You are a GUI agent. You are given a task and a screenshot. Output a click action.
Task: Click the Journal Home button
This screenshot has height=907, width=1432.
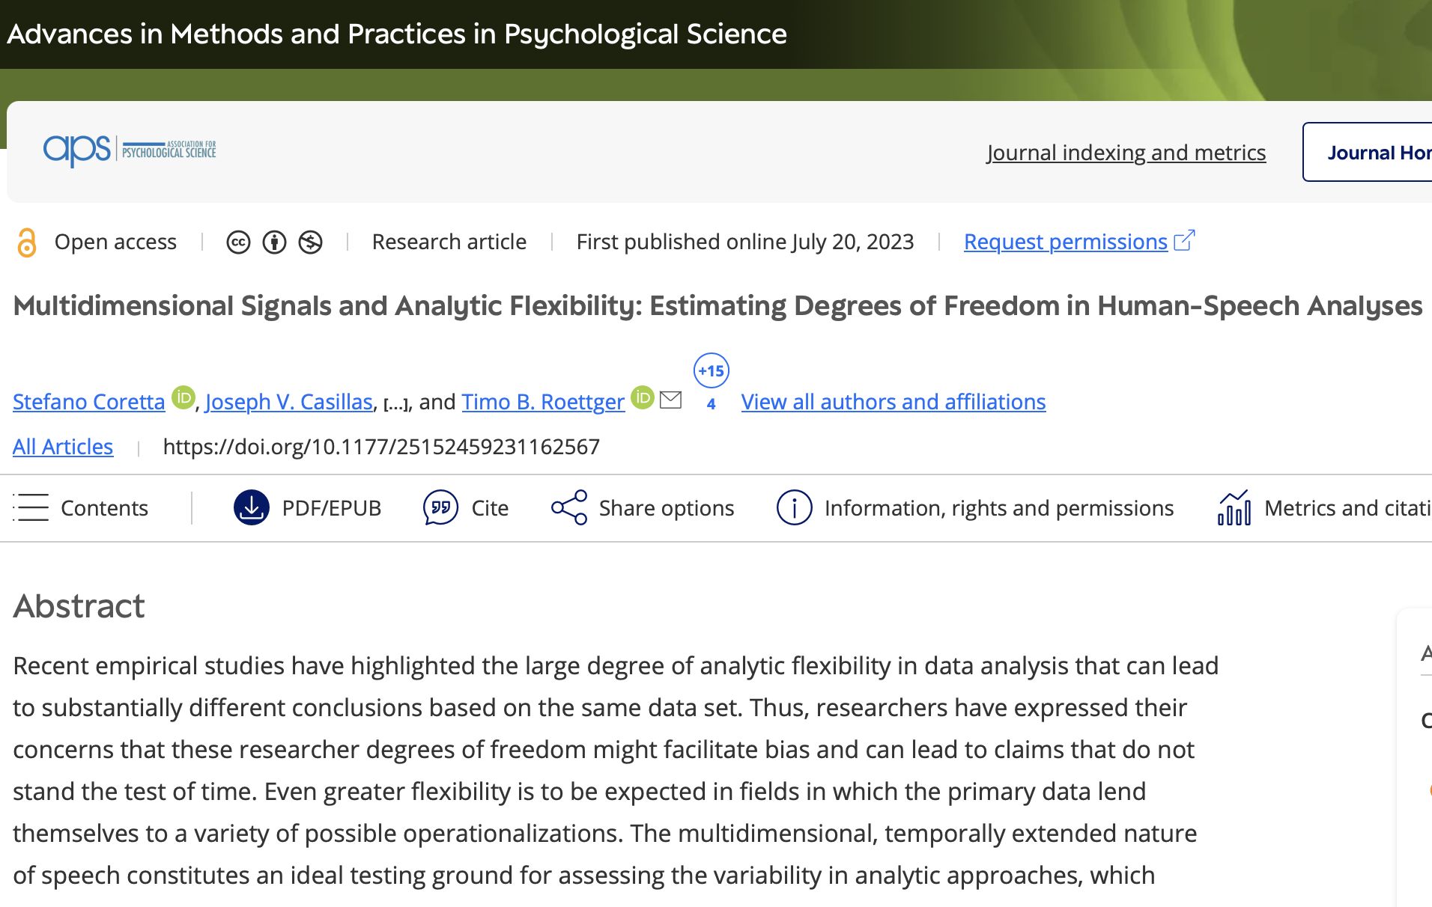1375,153
